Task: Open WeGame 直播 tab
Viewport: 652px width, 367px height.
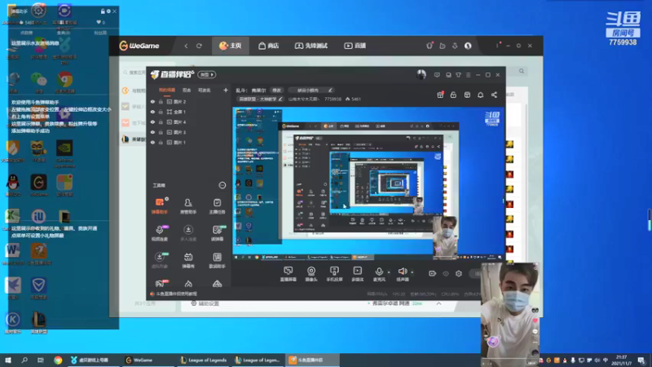Action: [x=355, y=46]
